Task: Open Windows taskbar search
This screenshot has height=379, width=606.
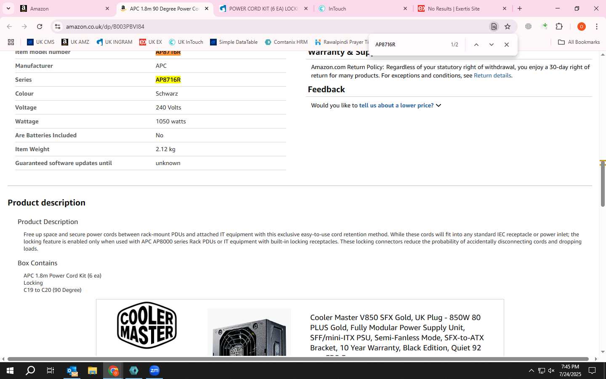Action: [30, 371]
